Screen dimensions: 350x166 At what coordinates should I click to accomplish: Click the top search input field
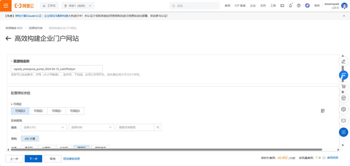[x=194, y=6]
